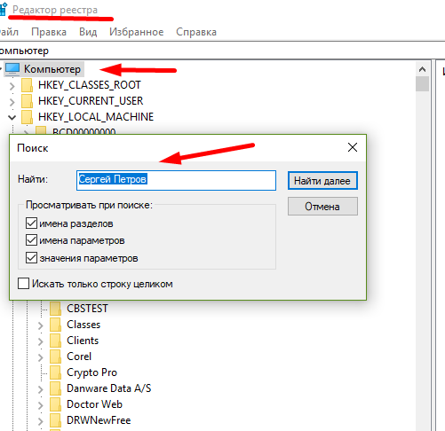Expand the HKEY_CLASSES_ROOT branch
445x431 pixels.
click(12, 86)
